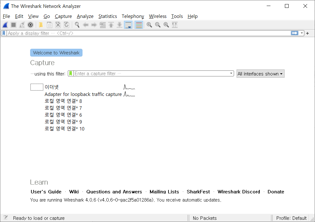Open SharkFest link
The height and width of the screenshot is (222, 315).
tap(198, 192)
